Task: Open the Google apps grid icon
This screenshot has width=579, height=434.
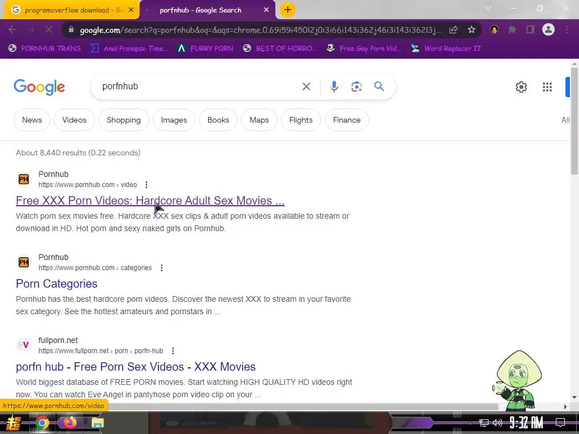Action: pyautogui.click(x=547, y=87)
